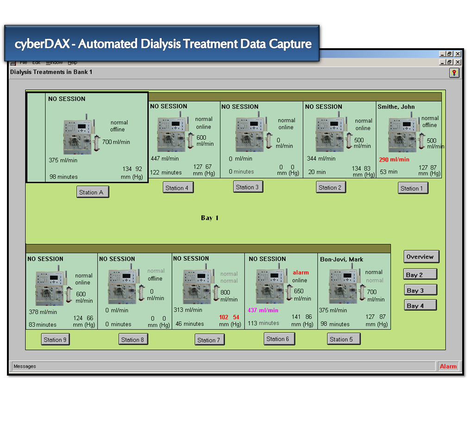This screenshot has width=471, height=445.
Task: Click the Alarm indicator in the status bar
Action: (x=448, y=366)
